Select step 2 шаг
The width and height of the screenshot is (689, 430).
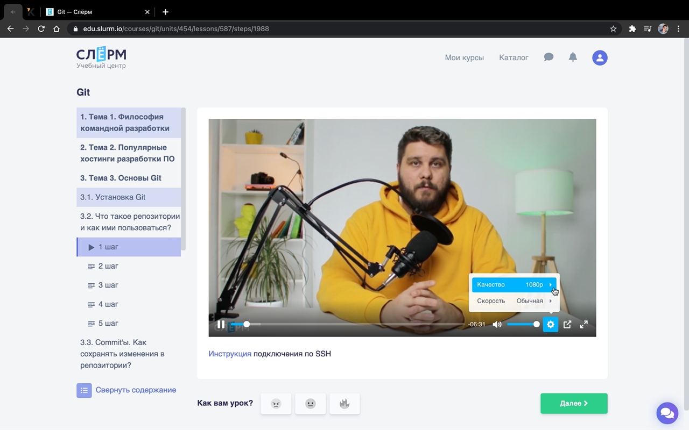pyautogui.click(x=129, y=266)
